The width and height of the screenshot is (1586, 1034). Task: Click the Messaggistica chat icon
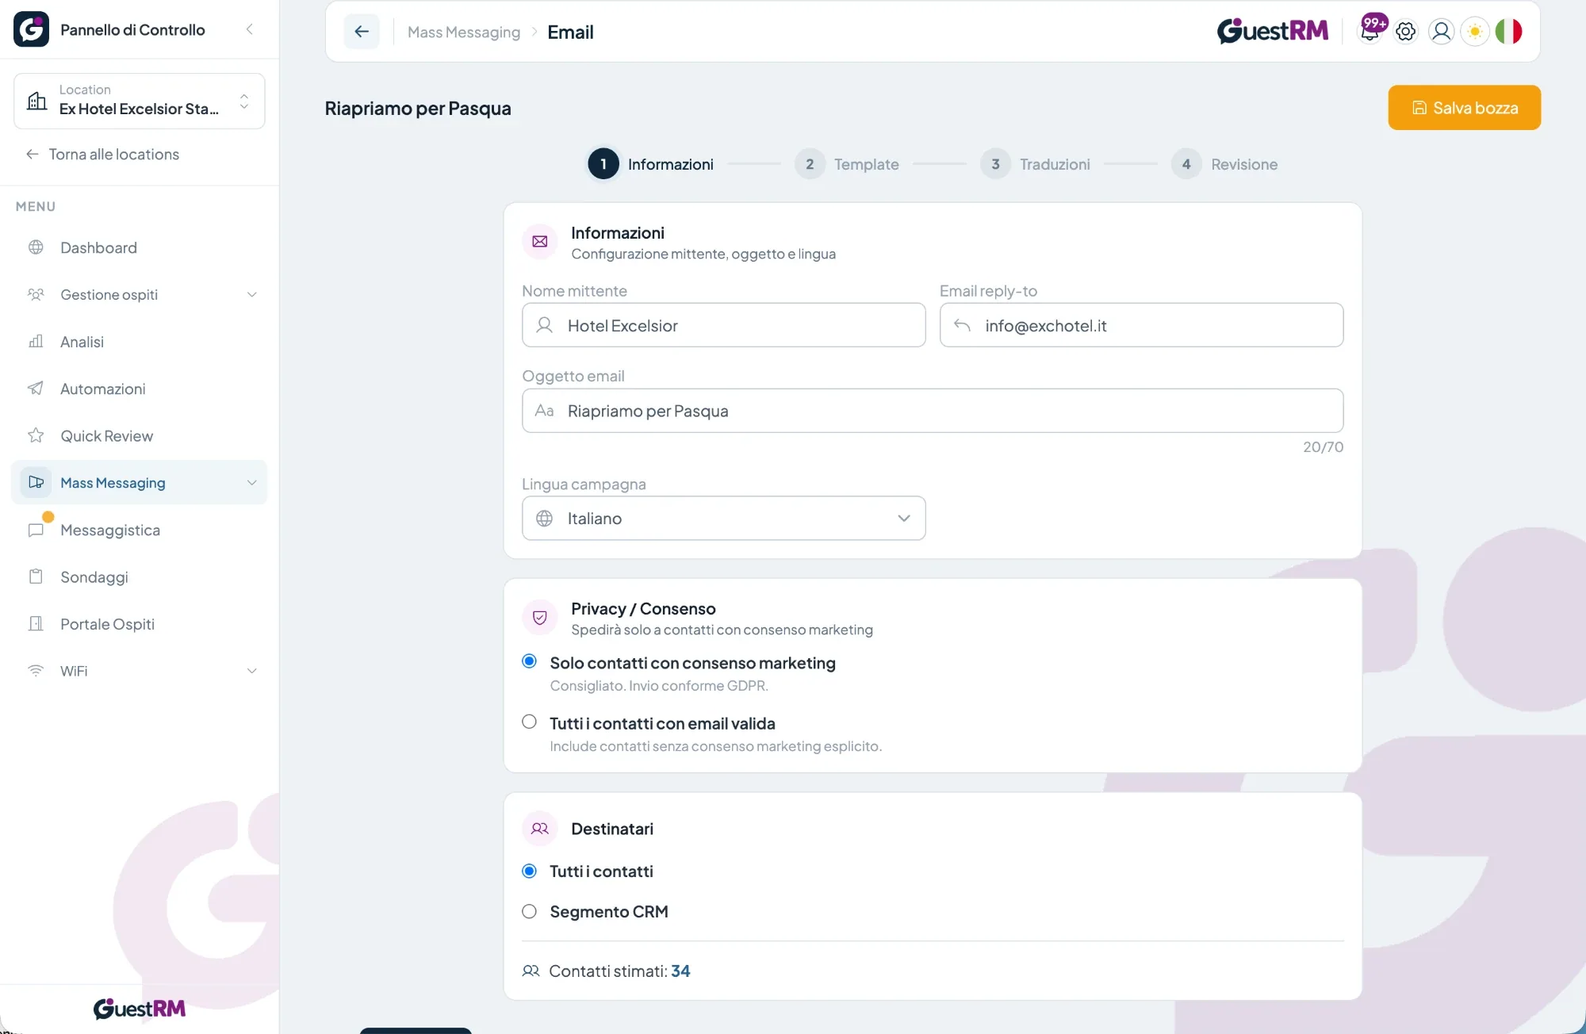(x=36, y=530)
